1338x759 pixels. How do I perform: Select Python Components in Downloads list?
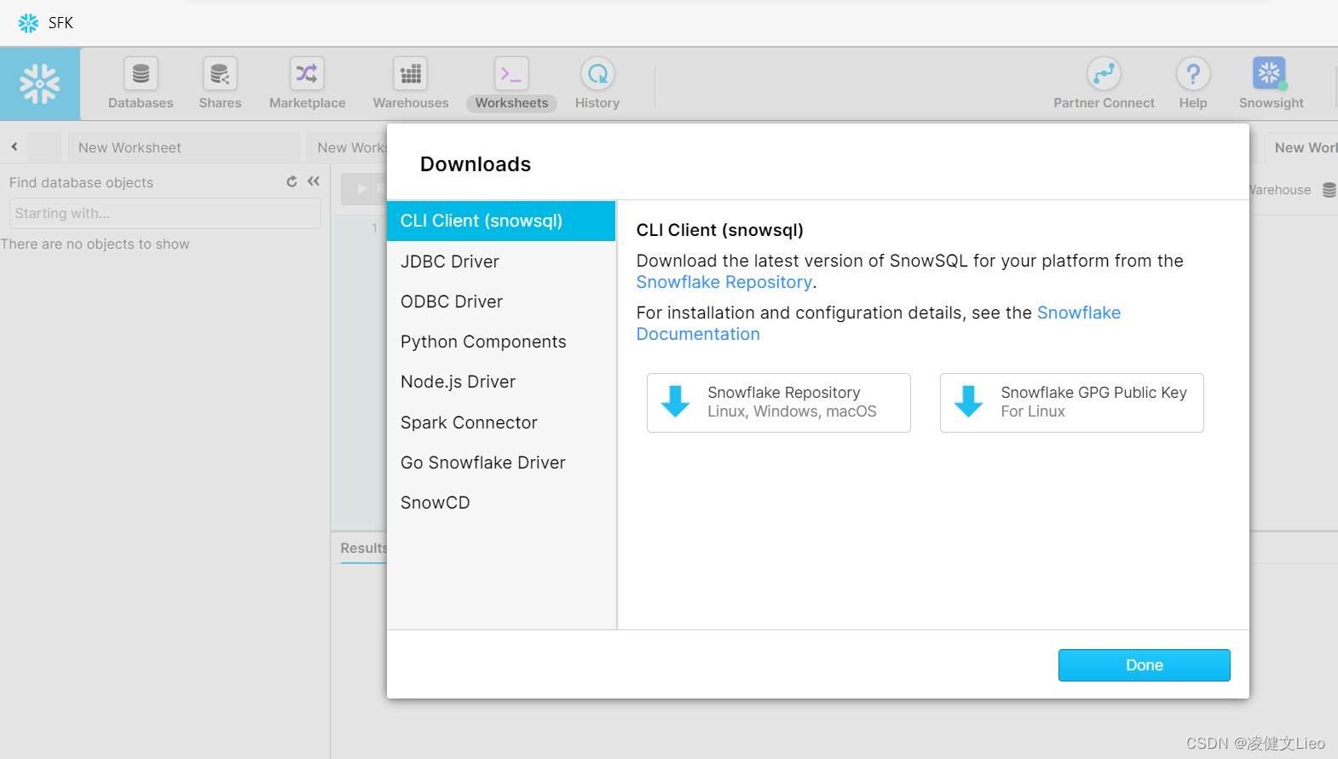click(501, 342)
